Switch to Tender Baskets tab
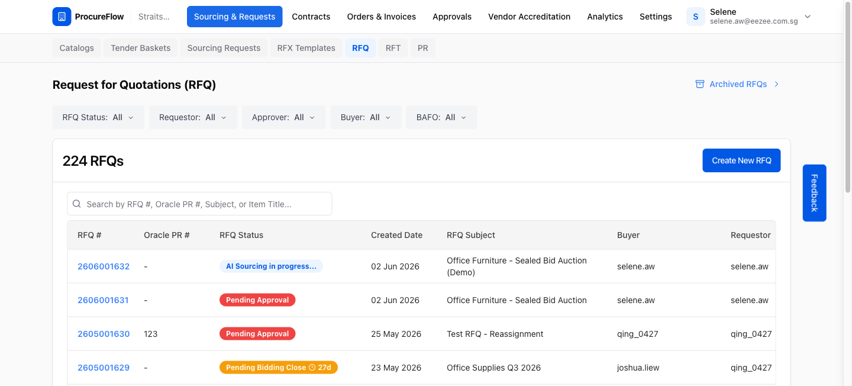852x386 pixels. (141, 48)
